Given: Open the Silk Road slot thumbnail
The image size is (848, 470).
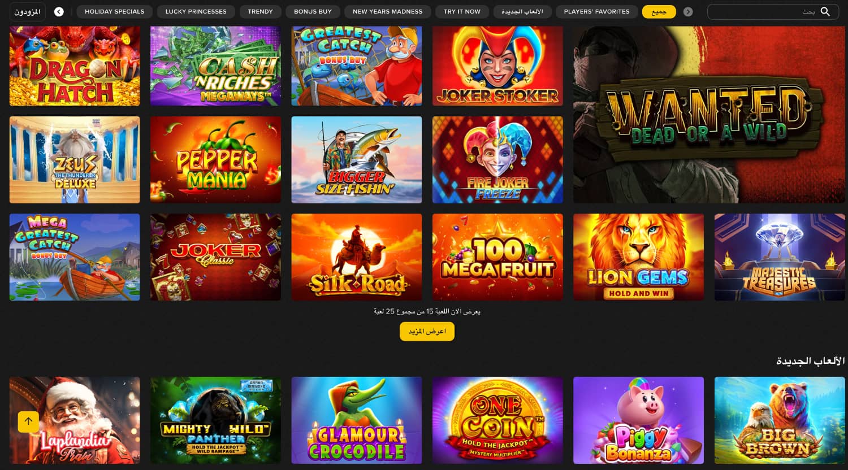Looking at the screenshot, I should (x=356, y=257).
